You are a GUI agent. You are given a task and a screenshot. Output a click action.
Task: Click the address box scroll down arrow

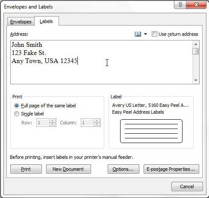[x=196, y=80]
